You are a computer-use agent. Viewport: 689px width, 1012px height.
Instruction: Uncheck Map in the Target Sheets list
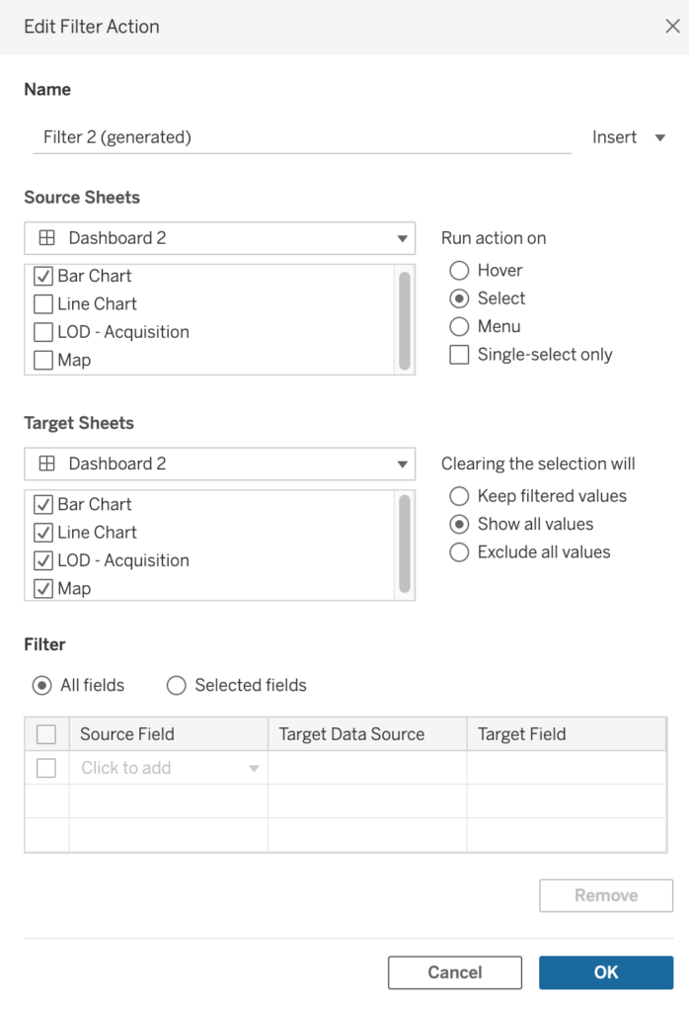point(43,589)
